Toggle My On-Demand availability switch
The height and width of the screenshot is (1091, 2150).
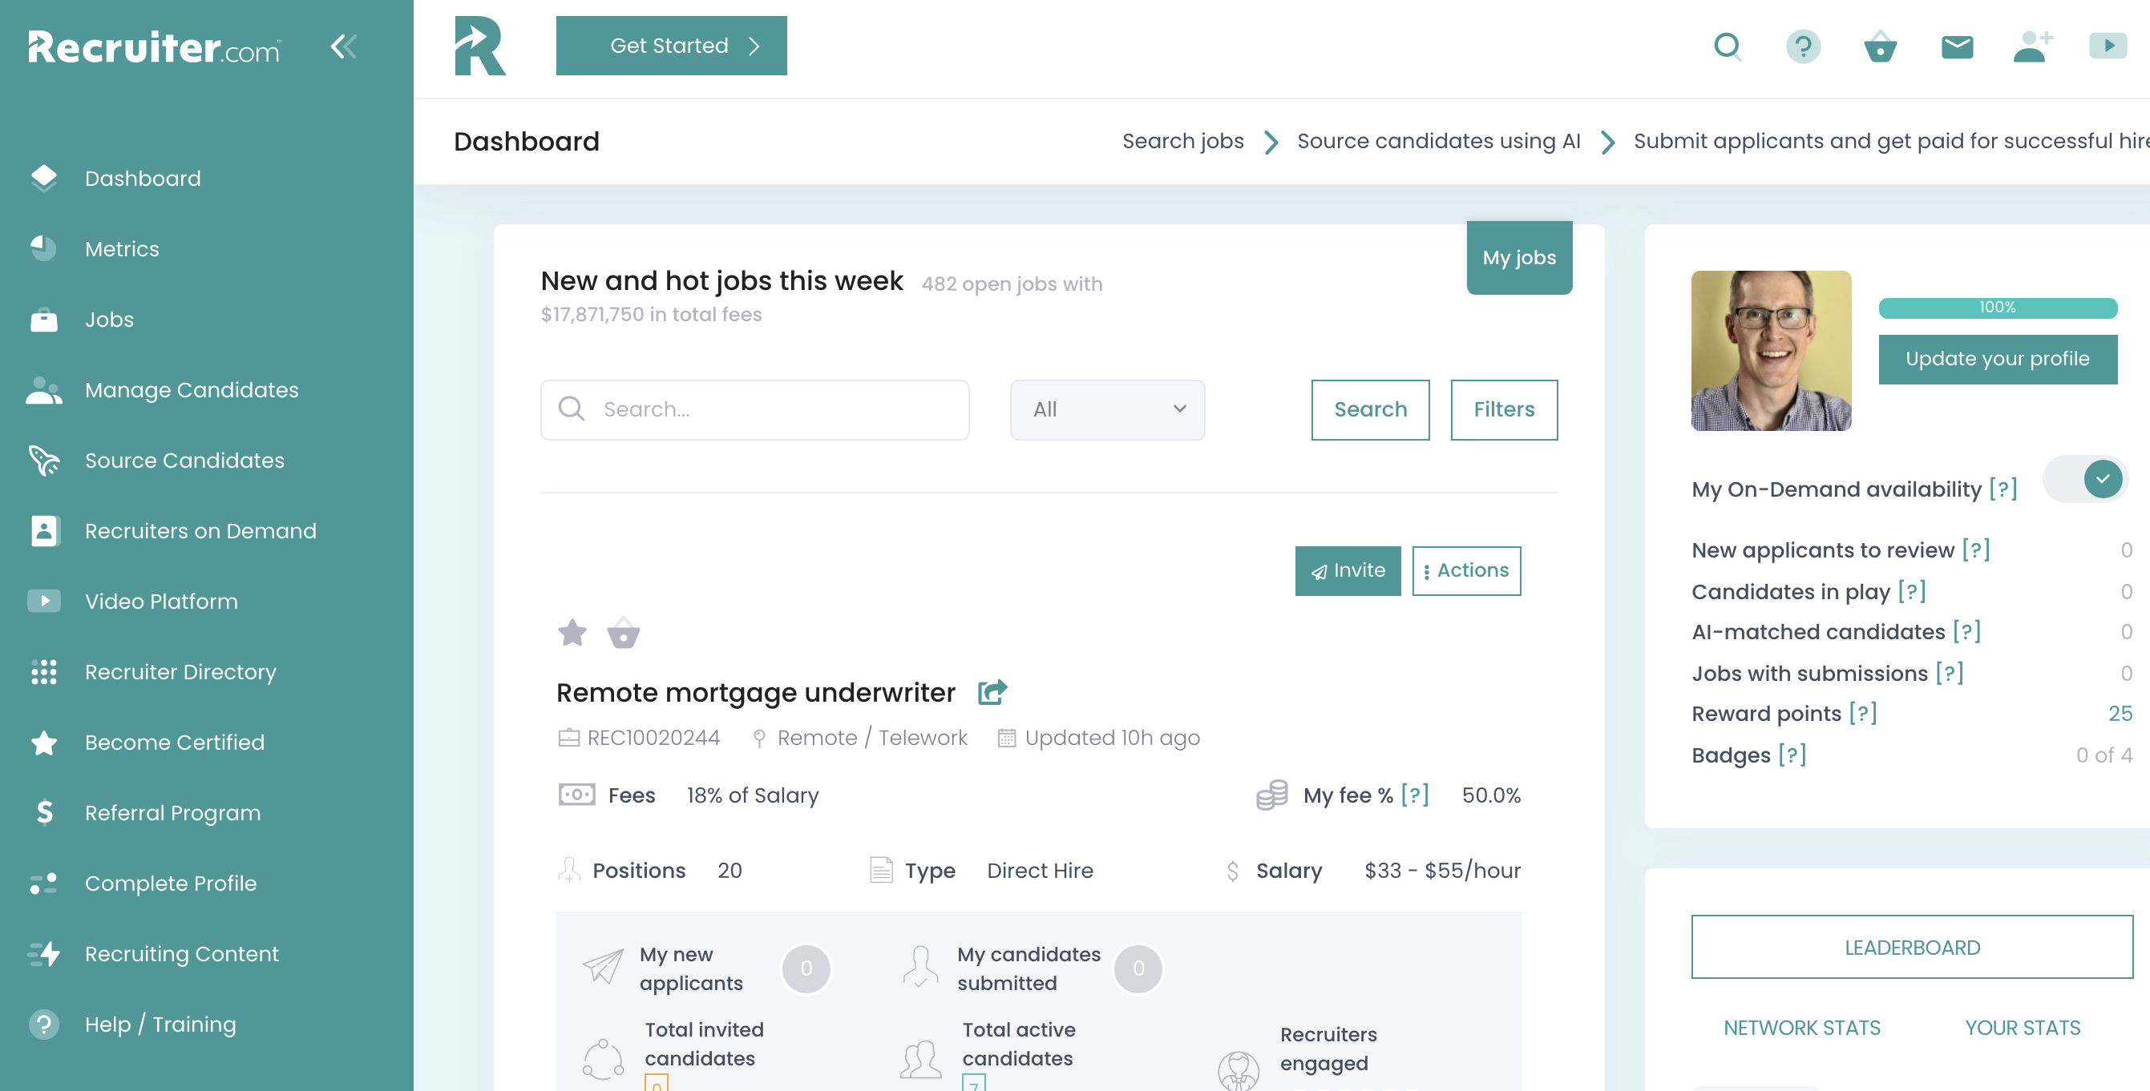[2084, 480]
